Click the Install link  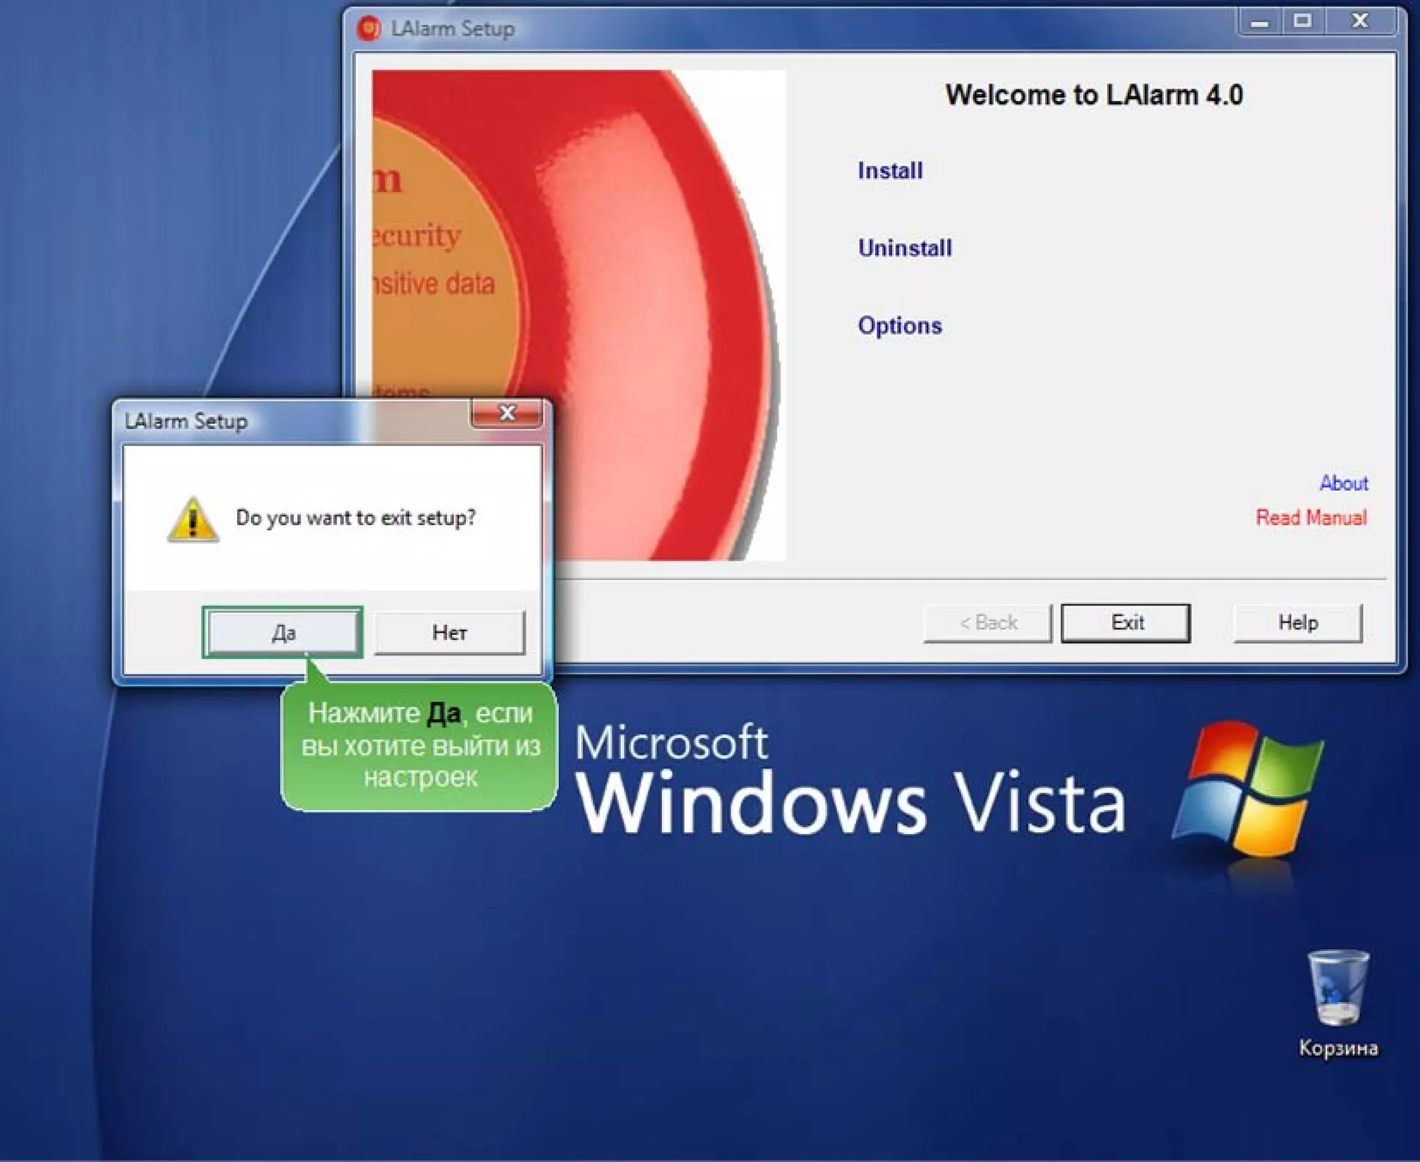point(890,170)
